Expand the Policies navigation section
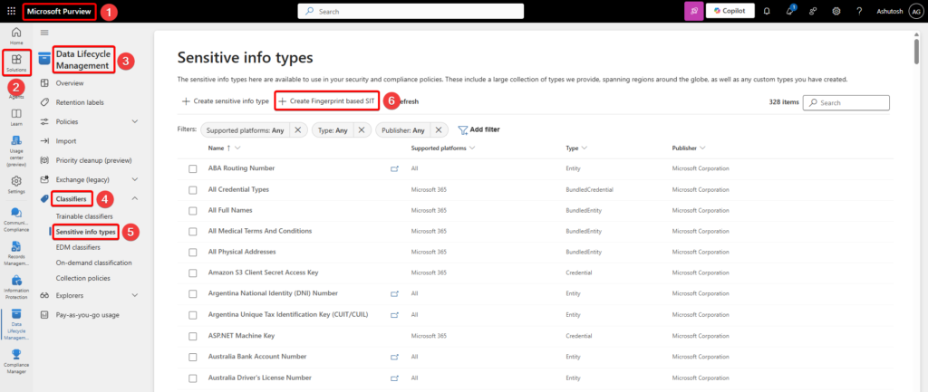This screenshot has height=392, width=928. click(135, 121)
